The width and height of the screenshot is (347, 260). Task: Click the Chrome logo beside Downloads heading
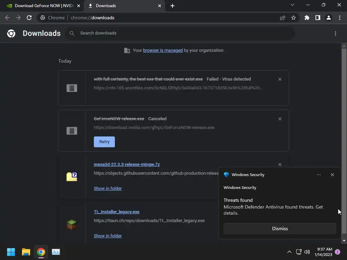click(x=11, y=34)
